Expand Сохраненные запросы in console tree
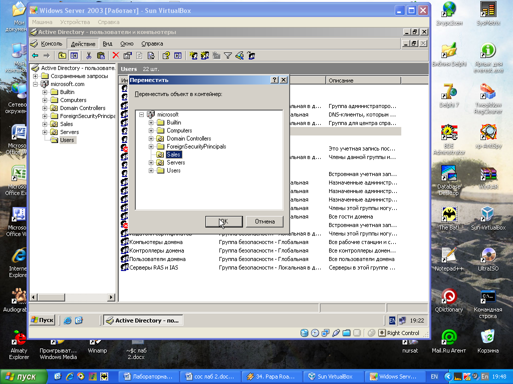Image resolution: width=513 pixels, height=384 pixels. coord(36,76)
